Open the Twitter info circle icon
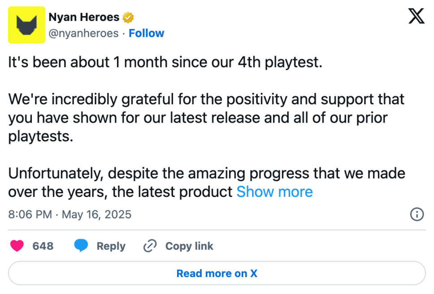 click(417, 215)
